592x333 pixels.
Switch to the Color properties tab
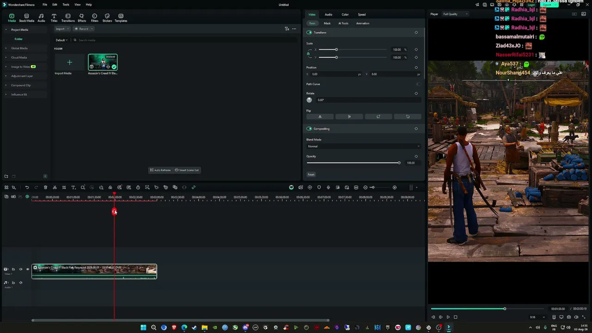[x=345, y=14]
